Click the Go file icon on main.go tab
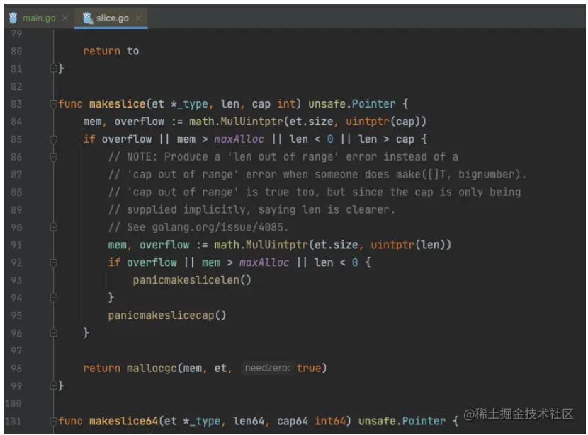 (x=13, y=18)
